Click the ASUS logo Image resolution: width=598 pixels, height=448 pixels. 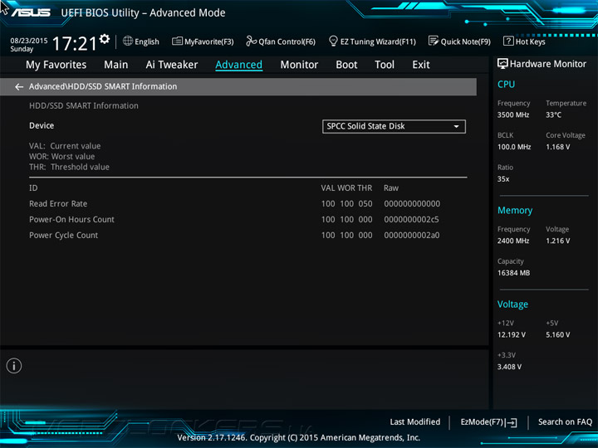pyautogui.click(x=31, y=12)
